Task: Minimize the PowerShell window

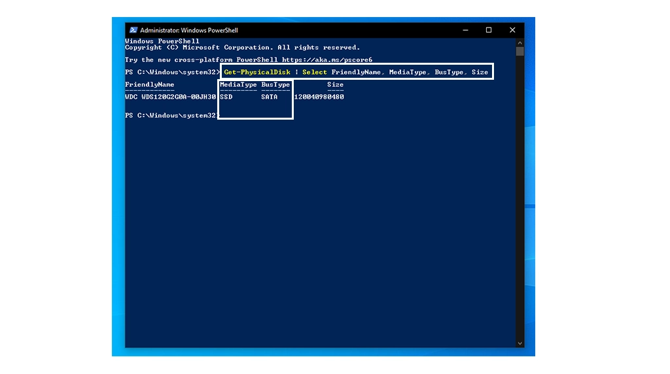Action: click(465, 30)
